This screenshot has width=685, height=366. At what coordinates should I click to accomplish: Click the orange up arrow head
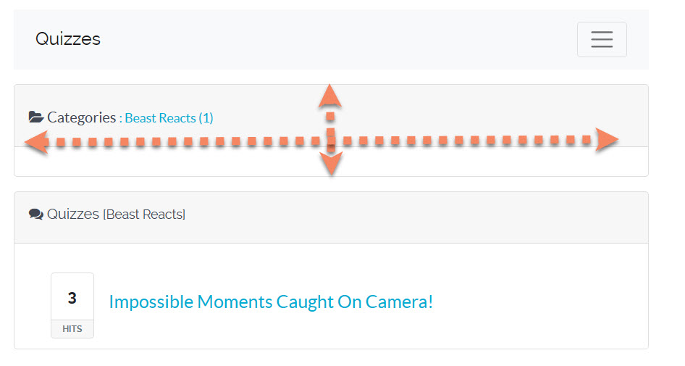[330, 95]
